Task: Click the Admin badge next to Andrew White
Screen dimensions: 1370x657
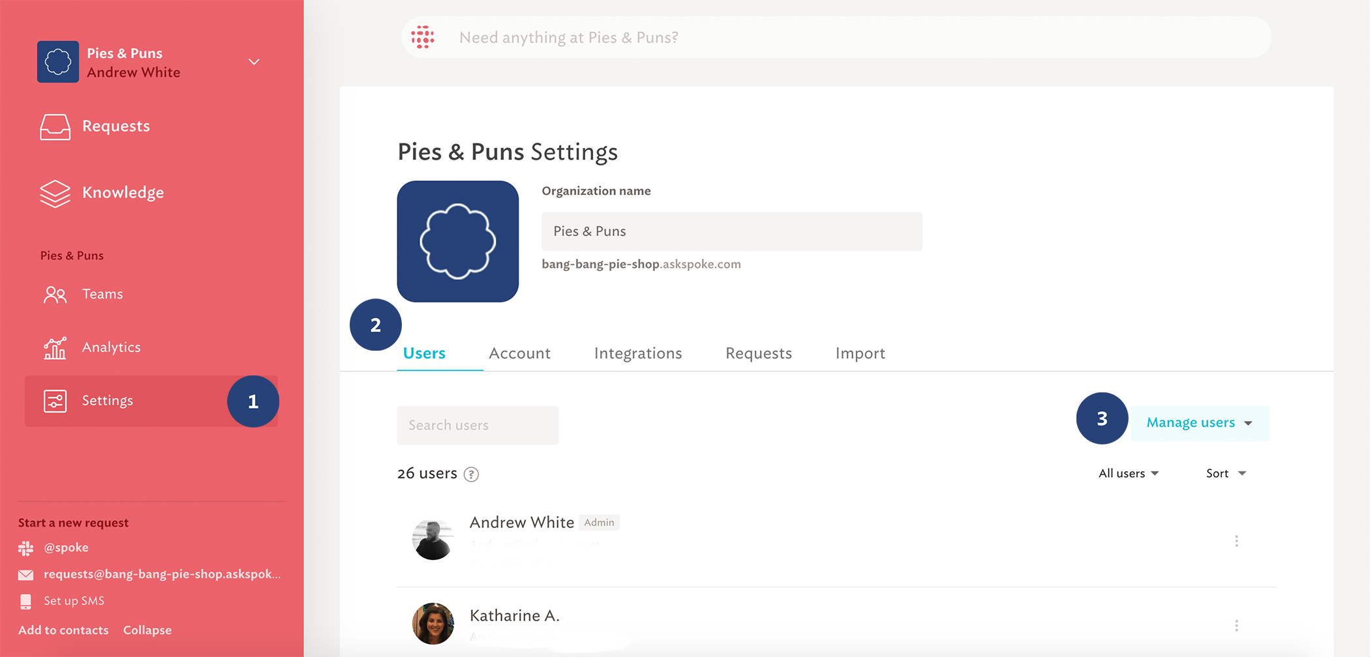Action: (x=599, y=523)
